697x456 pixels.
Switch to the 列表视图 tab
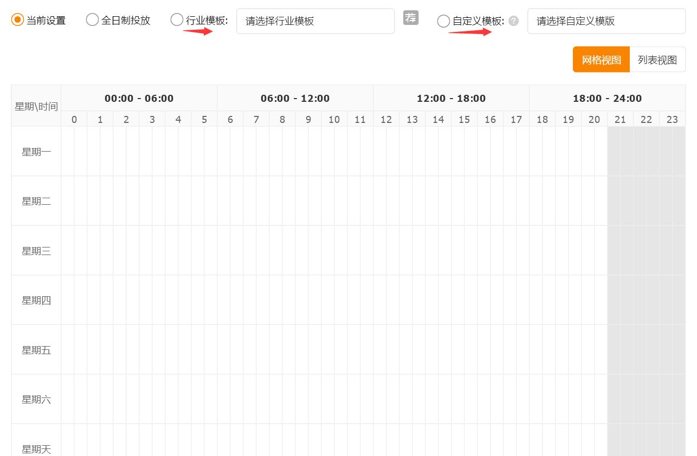(657, 59)
